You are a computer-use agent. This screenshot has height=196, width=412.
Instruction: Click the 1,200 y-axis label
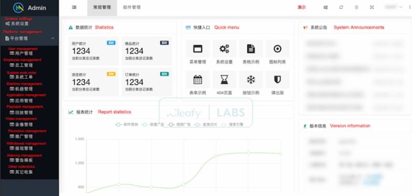point(80,163)
